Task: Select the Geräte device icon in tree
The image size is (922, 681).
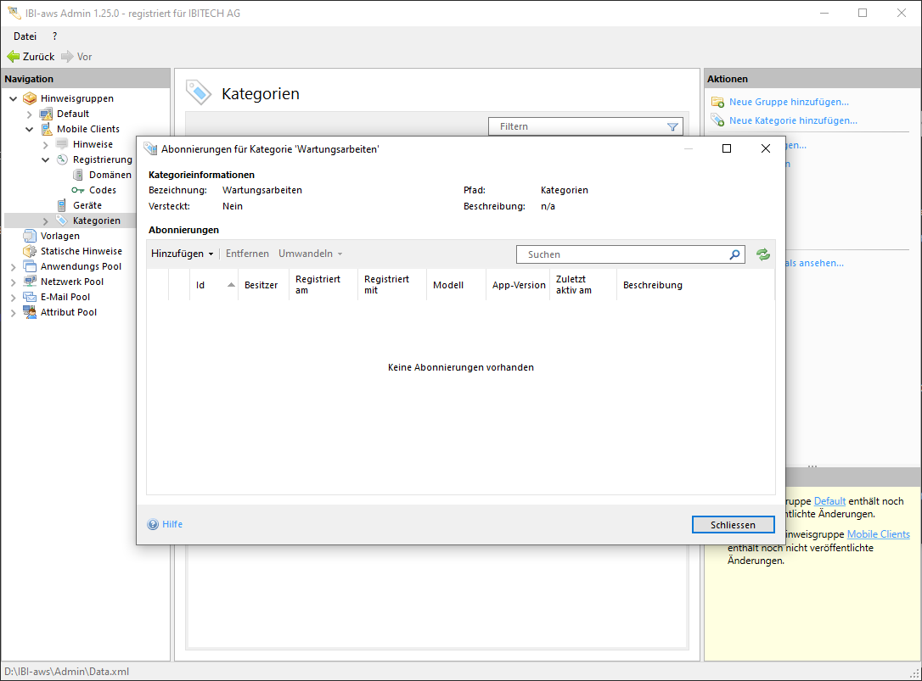Action: 62,205
